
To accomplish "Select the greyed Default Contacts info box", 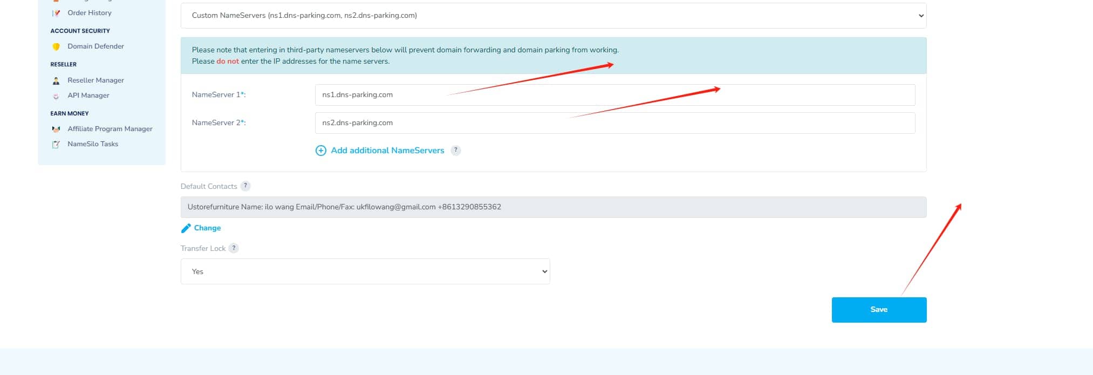I will [x=553, y=207].
